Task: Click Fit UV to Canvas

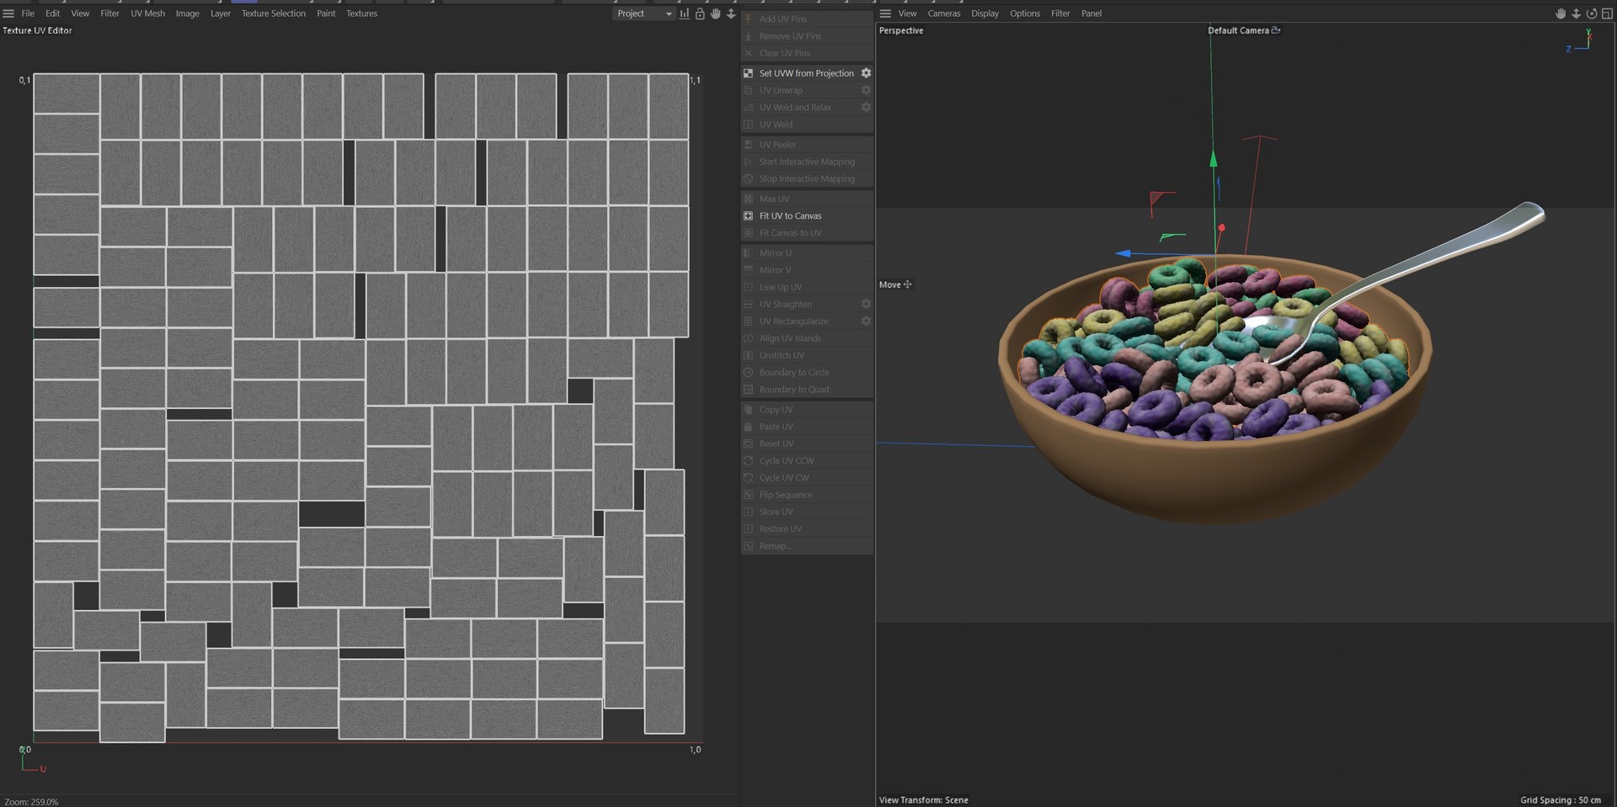Action: coord(790,215)
